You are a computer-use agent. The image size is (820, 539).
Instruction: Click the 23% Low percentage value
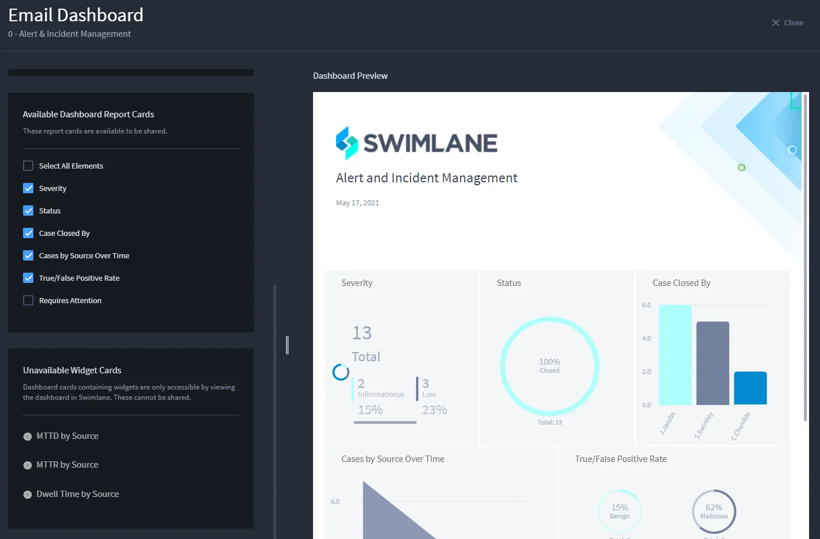click(434, 410)
